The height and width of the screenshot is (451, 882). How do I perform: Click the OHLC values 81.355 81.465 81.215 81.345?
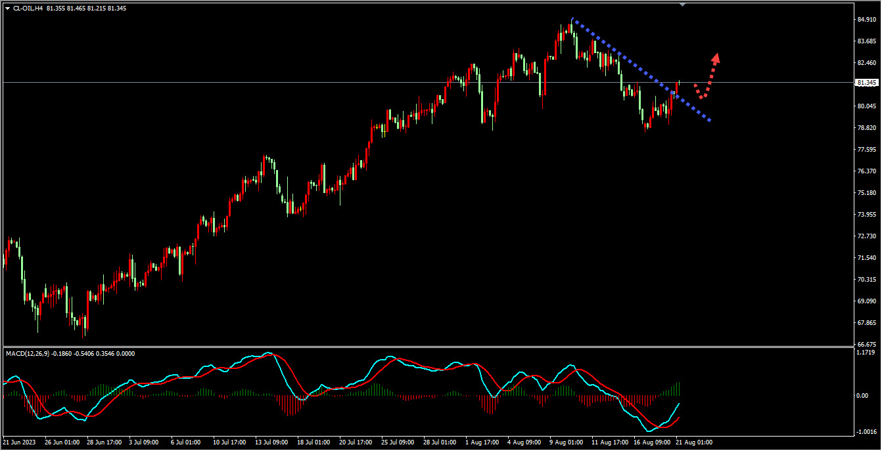point(87,9)
